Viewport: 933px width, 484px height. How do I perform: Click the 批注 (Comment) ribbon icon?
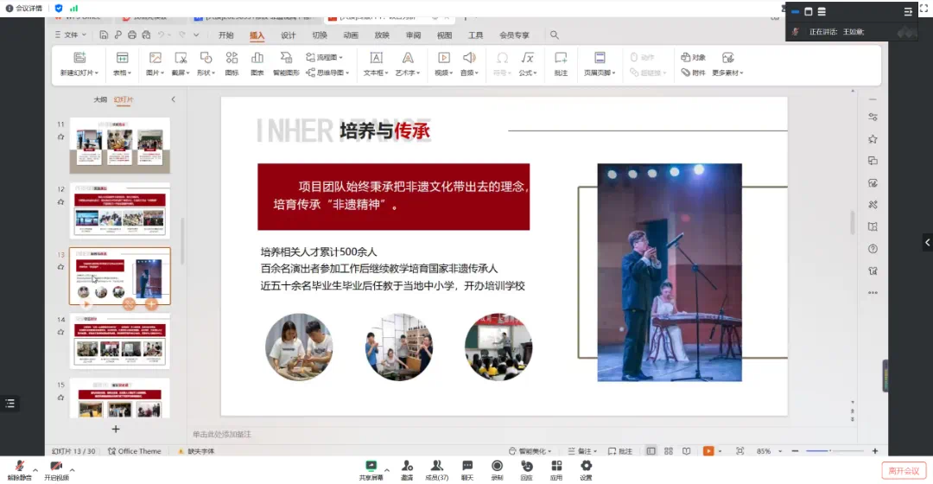561,63
